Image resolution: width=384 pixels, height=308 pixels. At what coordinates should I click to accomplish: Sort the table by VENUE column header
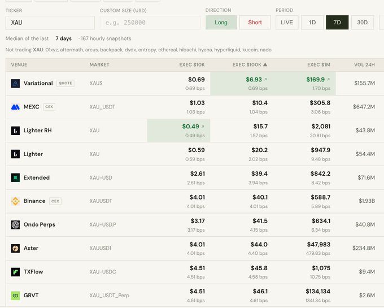[x=19, y=64]
